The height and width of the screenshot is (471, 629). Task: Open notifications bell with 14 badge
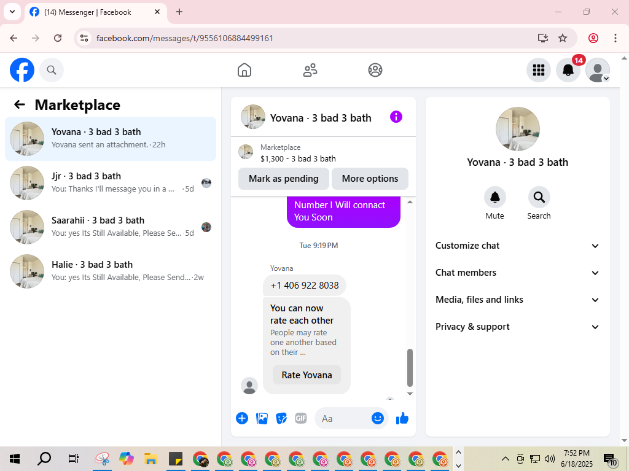pyautogui.click(x=568, y=70)
